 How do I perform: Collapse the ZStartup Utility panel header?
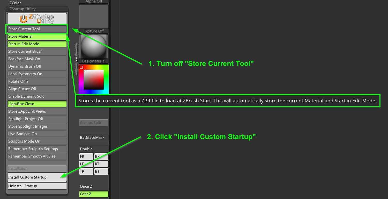tap(37, 9)
